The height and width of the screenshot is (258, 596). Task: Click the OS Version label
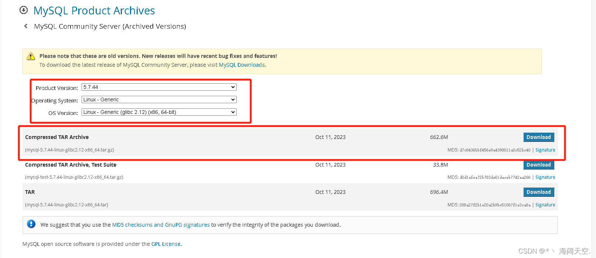point(63,113)
